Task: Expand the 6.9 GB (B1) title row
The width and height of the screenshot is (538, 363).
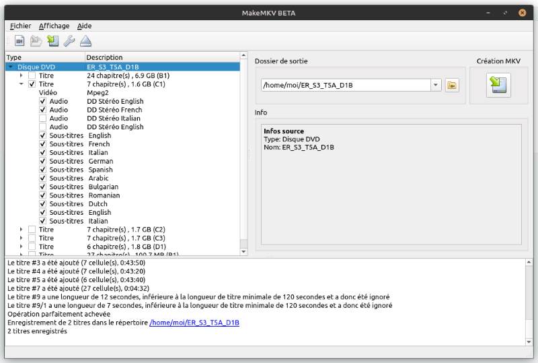Action: pyautogui.click(x=22, y=75)
